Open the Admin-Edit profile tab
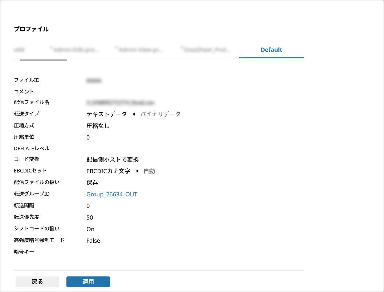 pyautogui.click(x=74, y=50)
